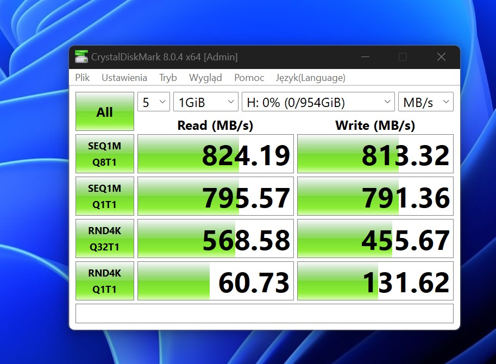Open the Ustawienia menu
The image size is (496, 364).
click(x=124, y=78)
